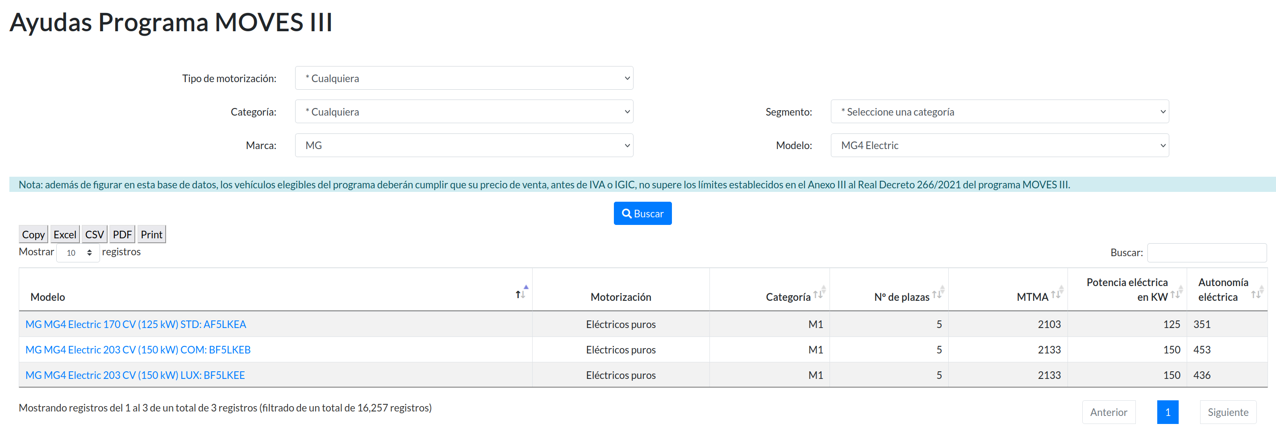Open Modelo dropdown showing MG4 Electric
This screenshot has width=1276, height=432.
pyautogui.click(x=1000, y=145)
